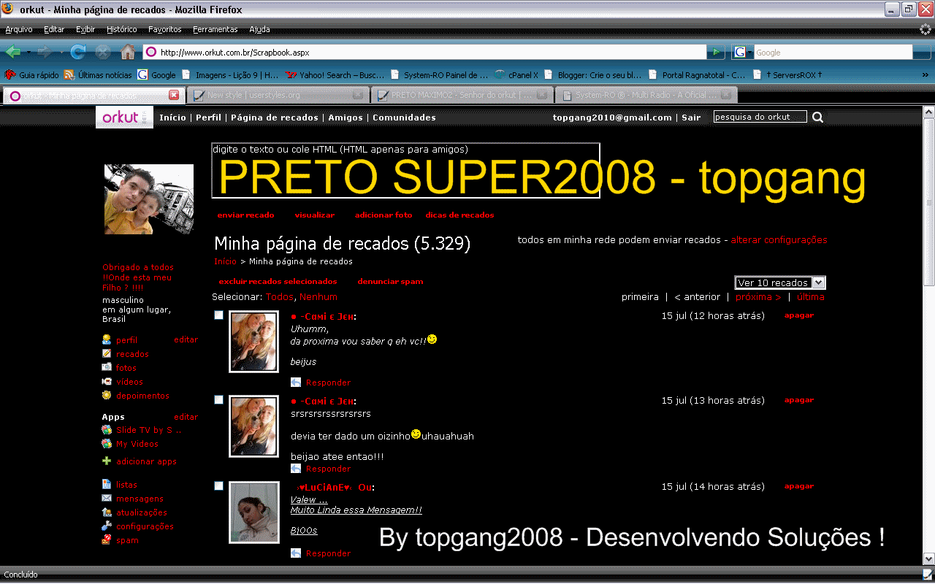Click the scrap text entry box

(x=405, y=170)
